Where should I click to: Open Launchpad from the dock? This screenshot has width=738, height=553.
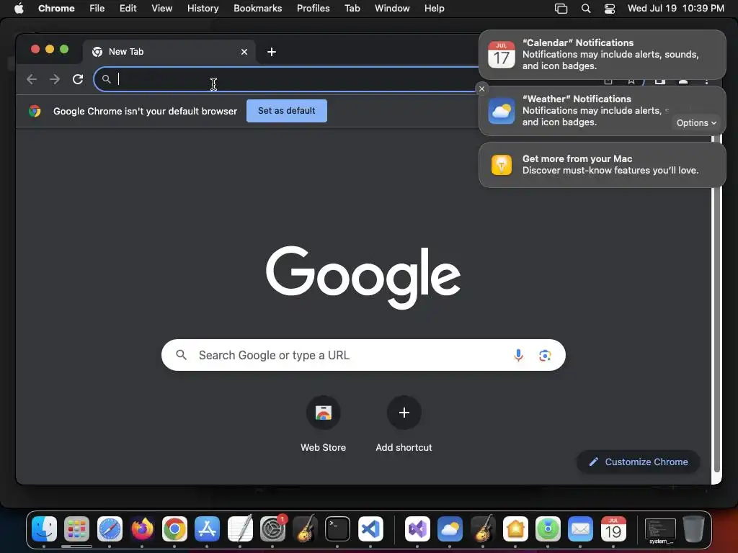[x=76, y=529]
